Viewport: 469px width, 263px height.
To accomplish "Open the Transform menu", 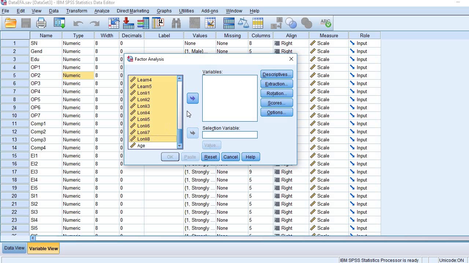I will pyautogui.click(x=77, y=11).
